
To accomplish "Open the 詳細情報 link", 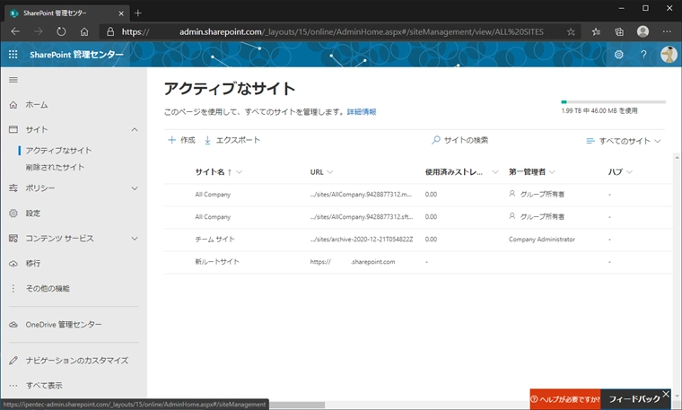I will 362,112.
